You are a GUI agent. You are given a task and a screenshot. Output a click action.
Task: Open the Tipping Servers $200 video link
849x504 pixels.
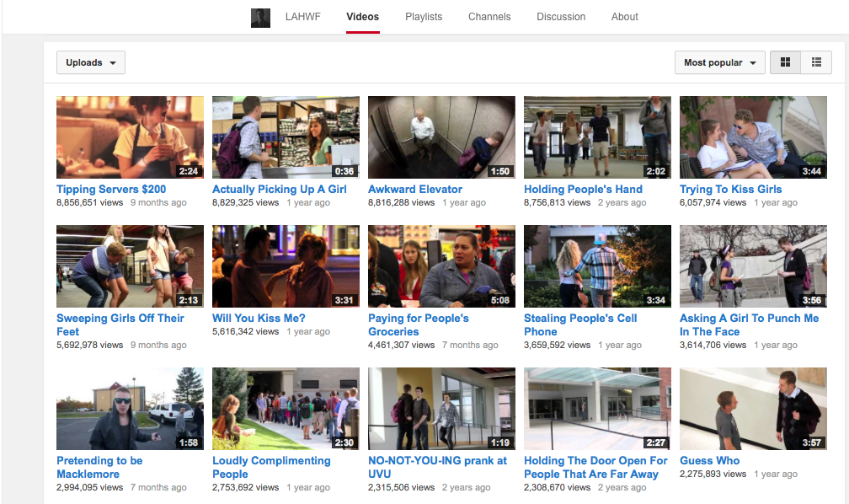111,189
